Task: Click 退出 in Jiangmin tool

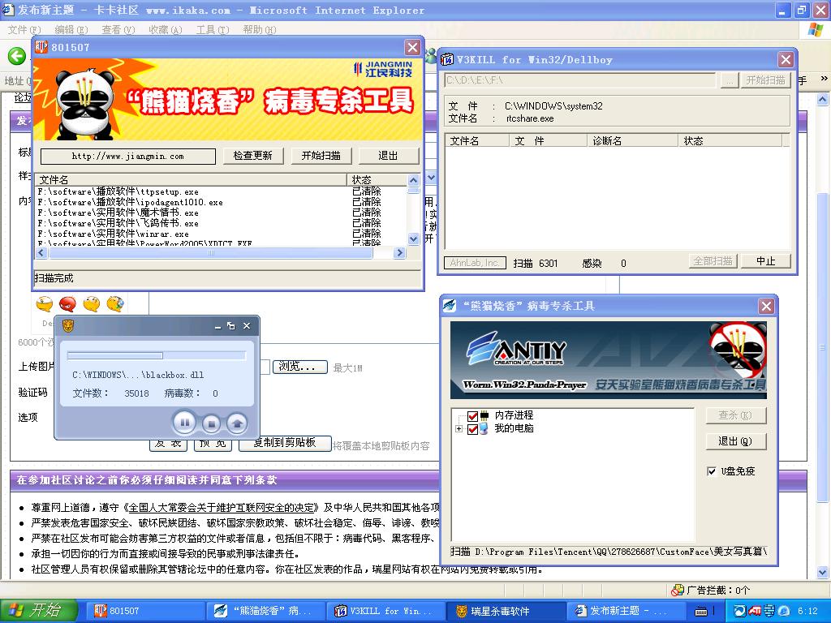Action: tap(389, 156)
